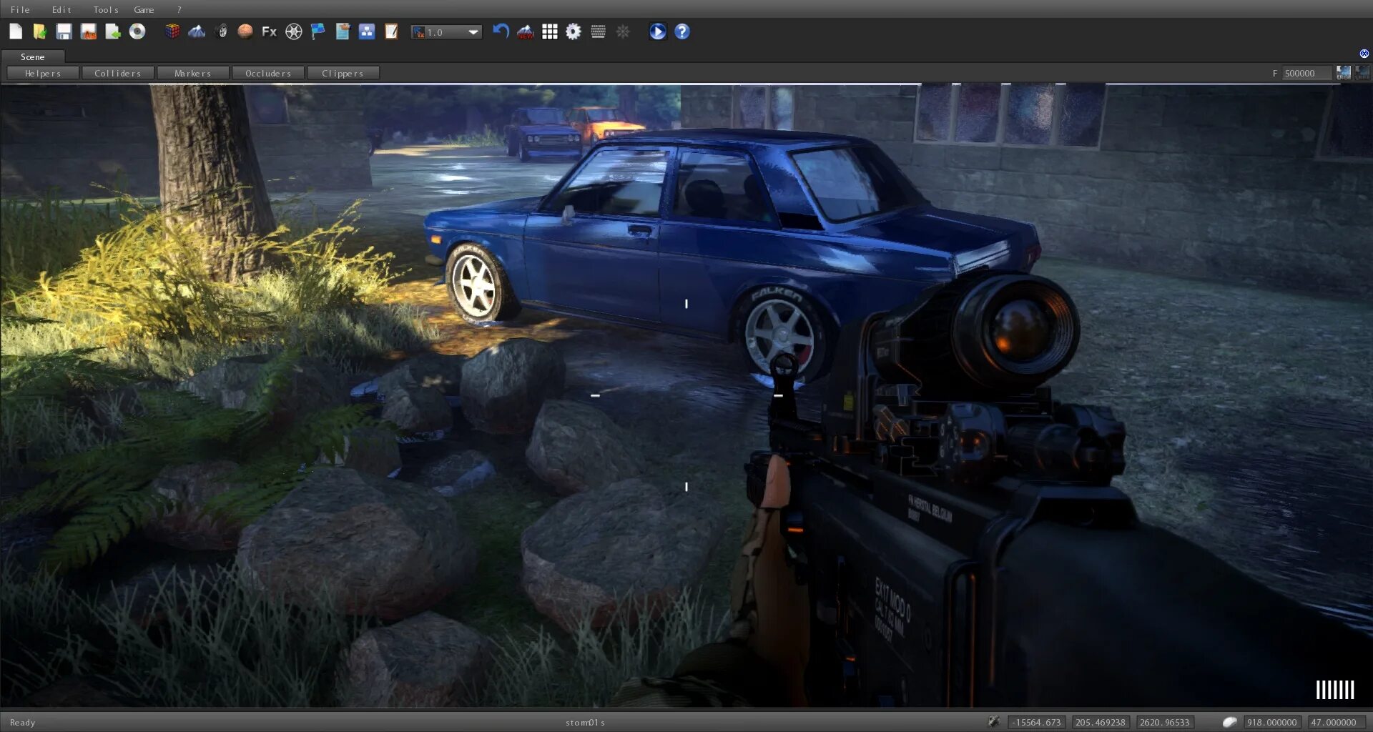Click the import document icon with green arrow
Image resolution: width=1373 pixels, height=732 pixels.
click(x=113, y=31)
